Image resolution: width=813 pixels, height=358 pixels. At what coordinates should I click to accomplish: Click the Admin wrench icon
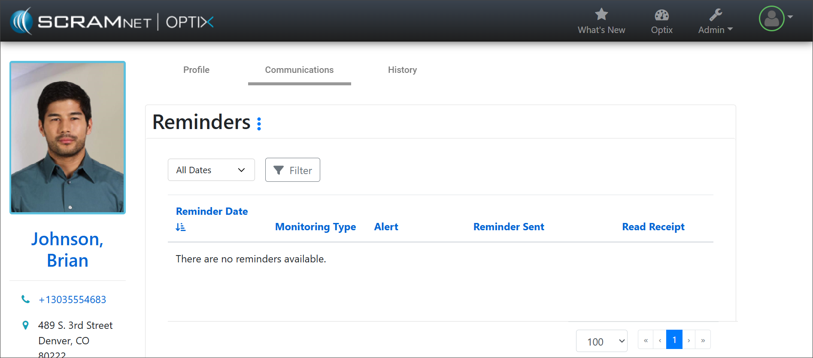tap(716, 15)
